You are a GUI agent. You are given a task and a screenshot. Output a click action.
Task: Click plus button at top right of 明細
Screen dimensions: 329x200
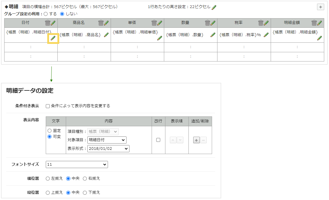(x=321, y=7)
